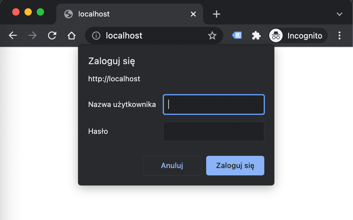Bookmark this page with the star
Viewport: 353px width, 220px height.
coord(212,36)
